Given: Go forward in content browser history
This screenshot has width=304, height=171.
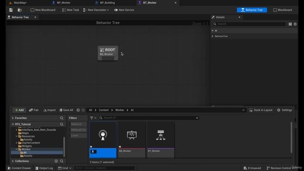Looking at the screenshot, I should click(83, 110).
